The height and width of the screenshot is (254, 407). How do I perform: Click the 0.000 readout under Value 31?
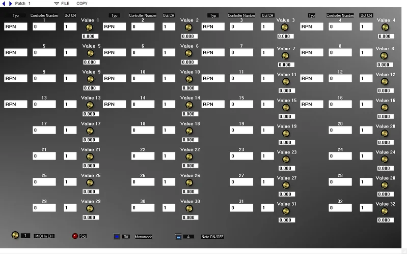[x=287, y=220]
